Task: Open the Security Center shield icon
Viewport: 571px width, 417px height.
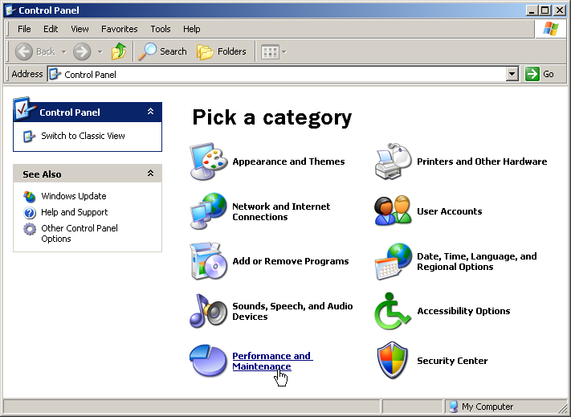Action: (x=393, y=361)
